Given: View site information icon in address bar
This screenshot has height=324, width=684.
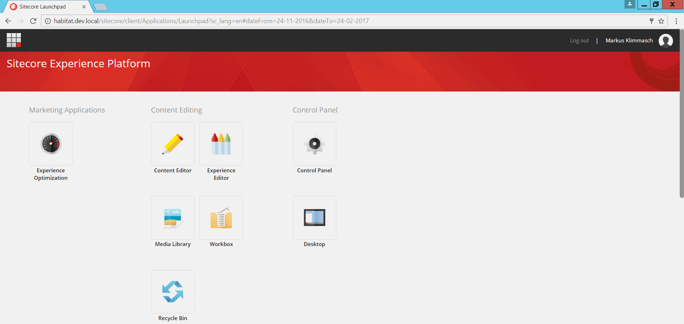Looking at the screenshot, I should point(48,21).
